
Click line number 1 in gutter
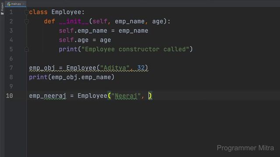11,12
